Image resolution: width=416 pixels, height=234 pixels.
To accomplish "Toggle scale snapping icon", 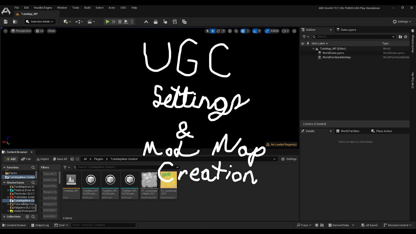I will [267, 31].
